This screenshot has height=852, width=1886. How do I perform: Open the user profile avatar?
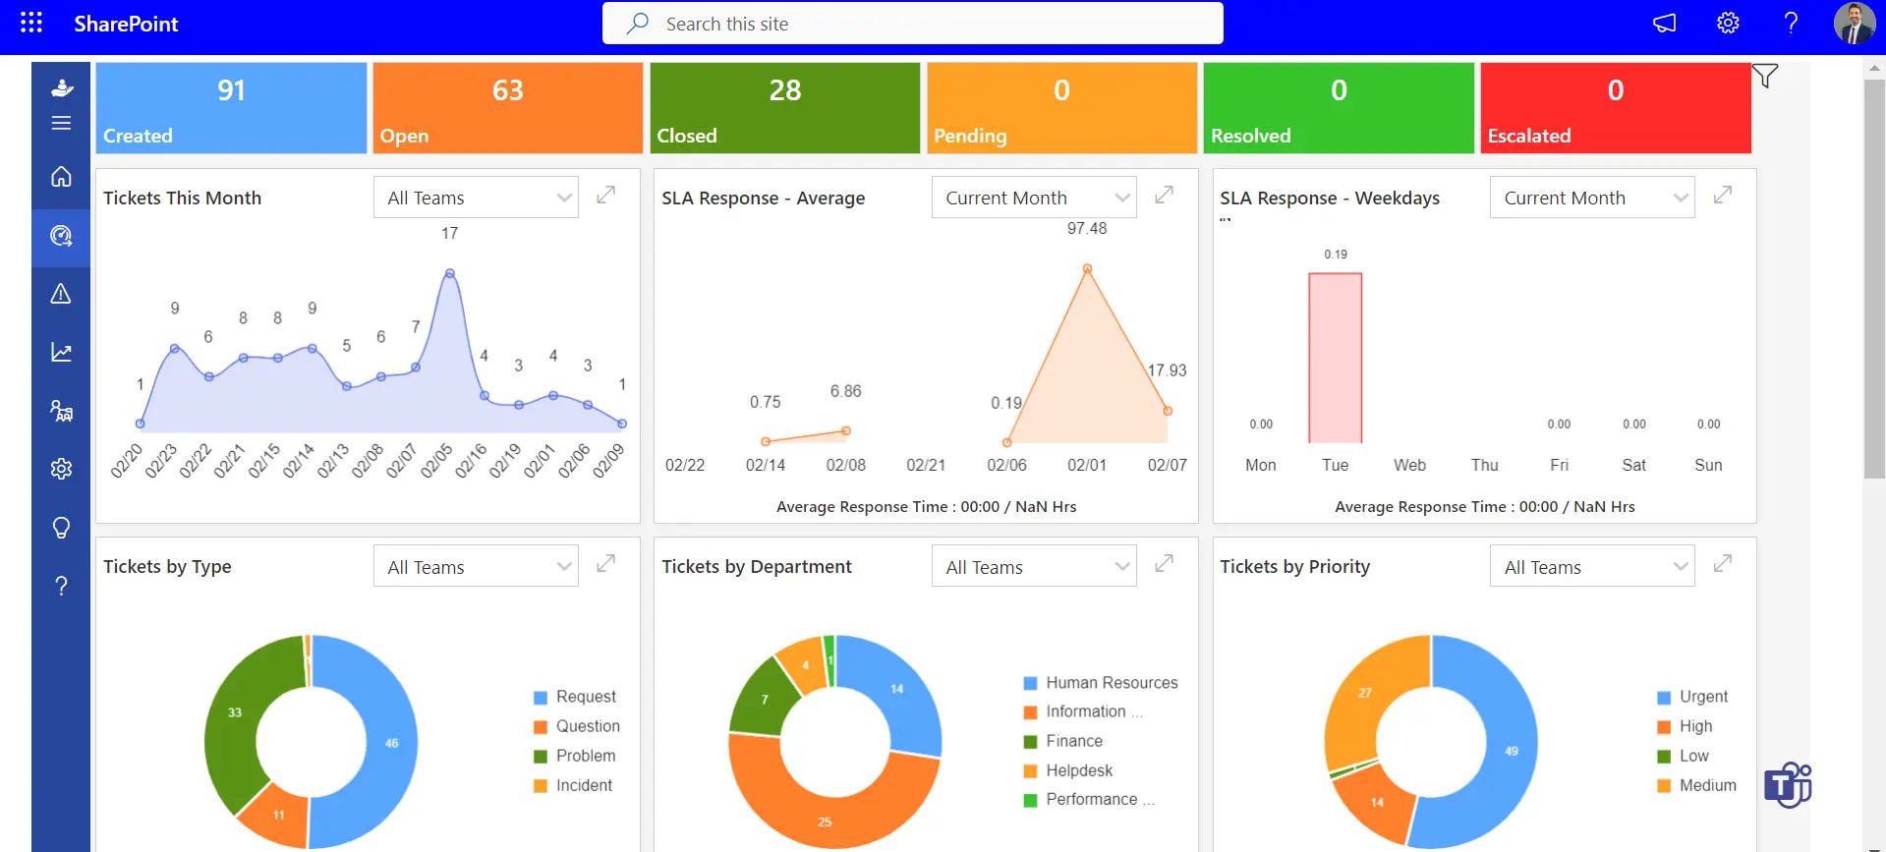click(x=1855, y=23)
